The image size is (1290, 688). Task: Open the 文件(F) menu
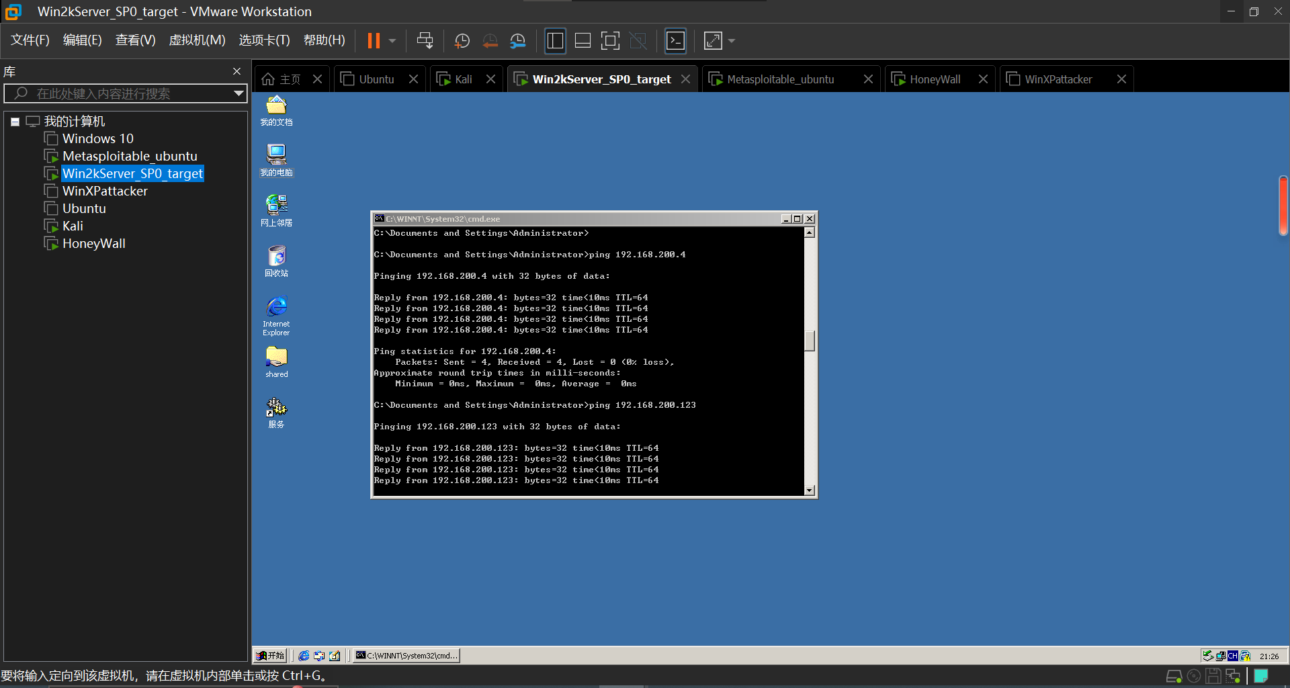[30, 40]
